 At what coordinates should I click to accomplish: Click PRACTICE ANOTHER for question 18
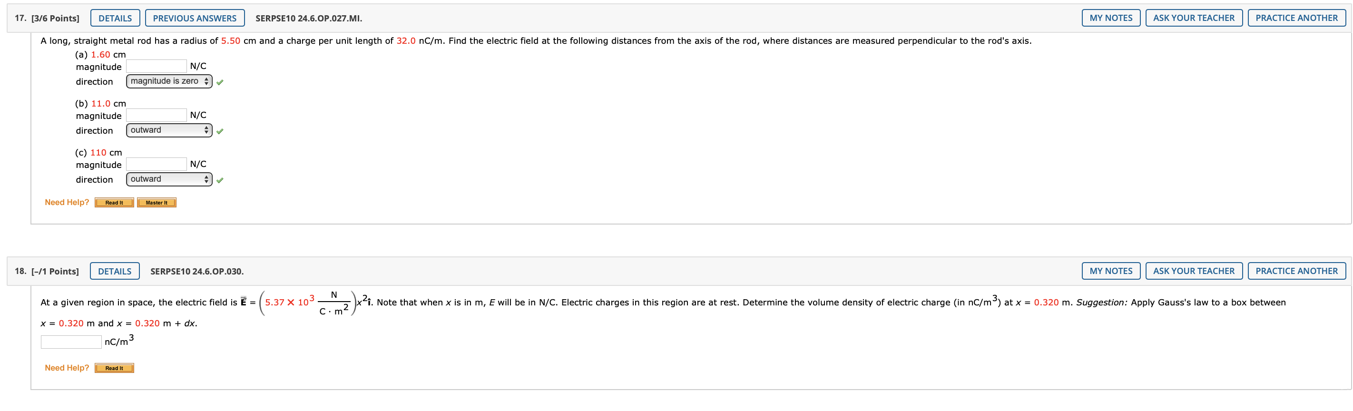click(x=1296, y=271)
